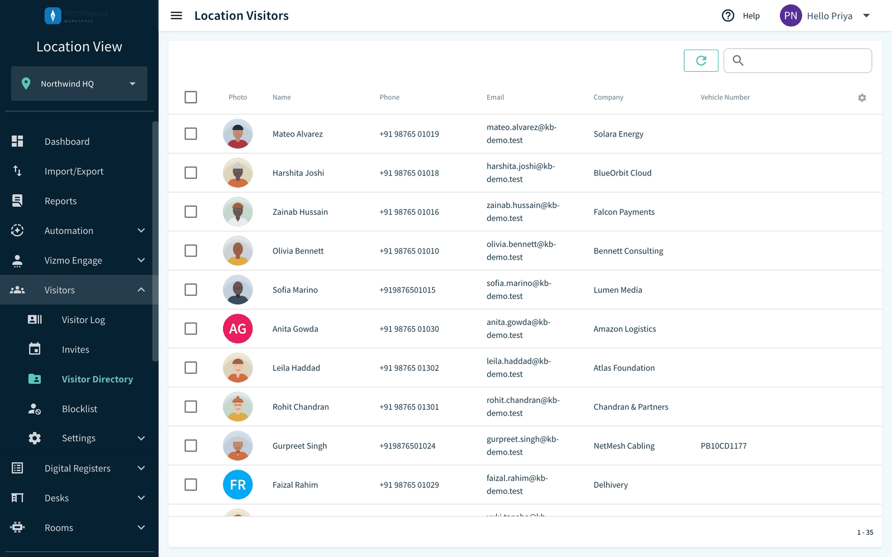Check the Anita Gowda row checkbox
Screen dimensions: 892x557
191,329
